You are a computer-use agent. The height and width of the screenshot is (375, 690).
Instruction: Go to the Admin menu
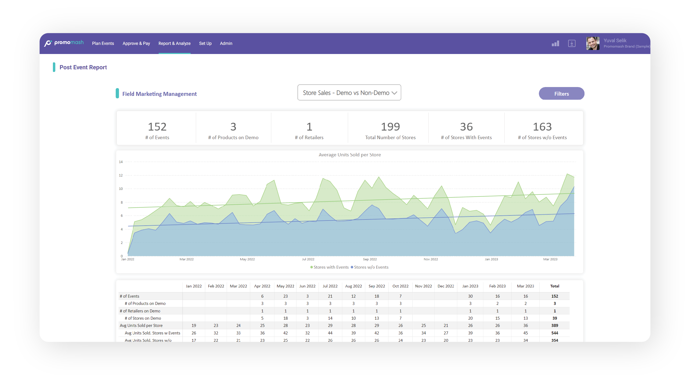point(226,44)
